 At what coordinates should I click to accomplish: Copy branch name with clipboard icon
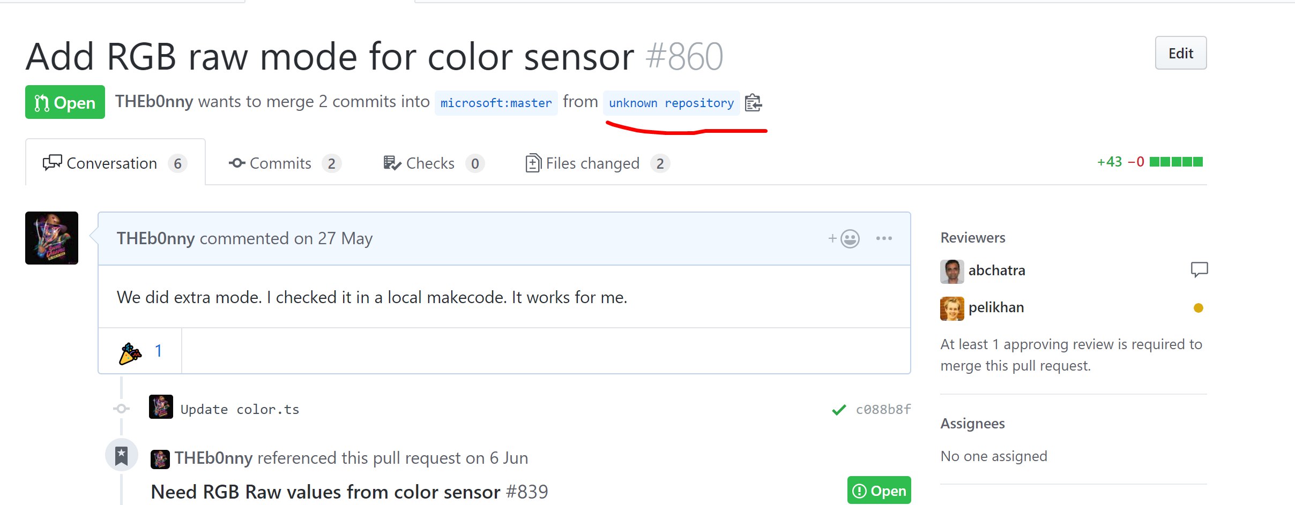pos(753,102)
